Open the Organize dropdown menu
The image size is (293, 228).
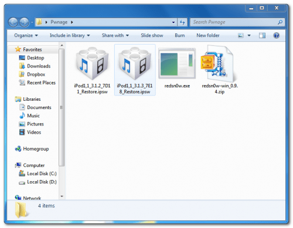(x=26, y=35)
